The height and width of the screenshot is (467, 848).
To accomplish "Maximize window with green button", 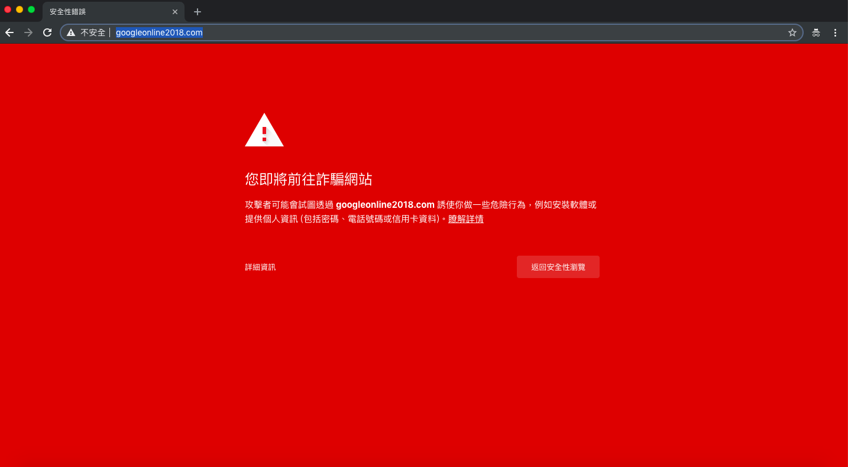I will pos(31,9).
